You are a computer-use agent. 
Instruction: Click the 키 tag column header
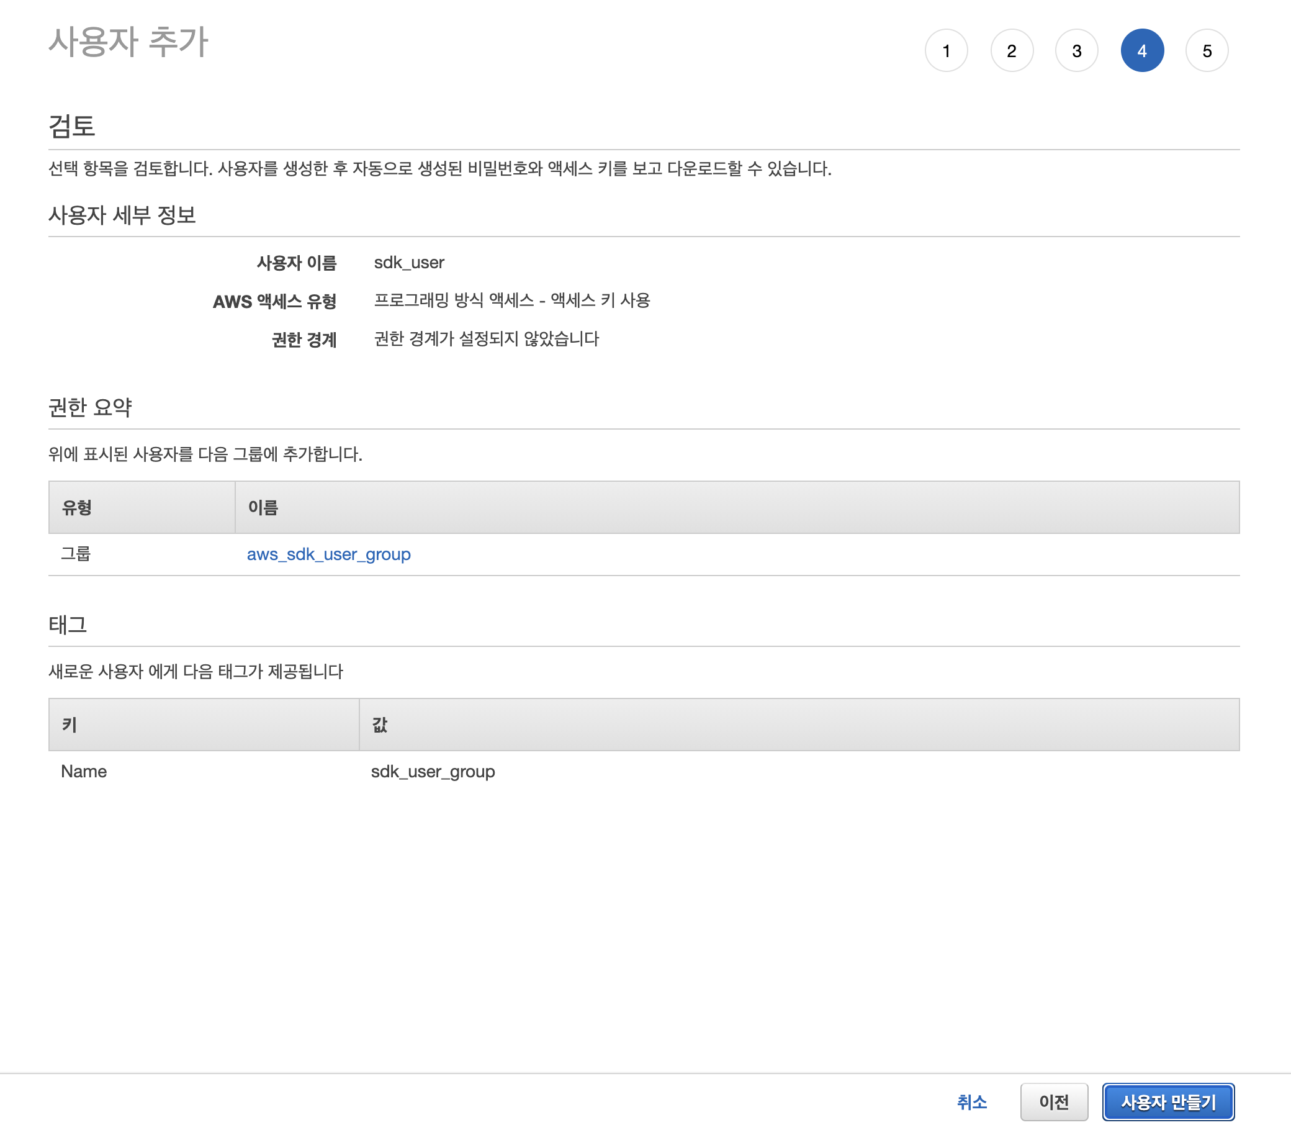69,725
